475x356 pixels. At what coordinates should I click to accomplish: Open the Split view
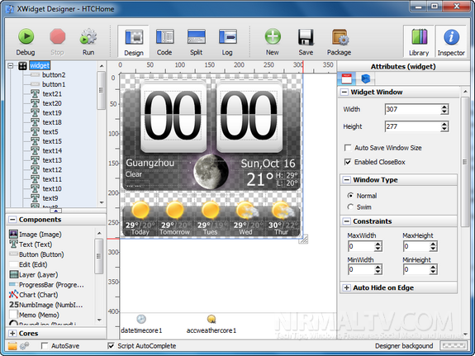coord(196,42)
